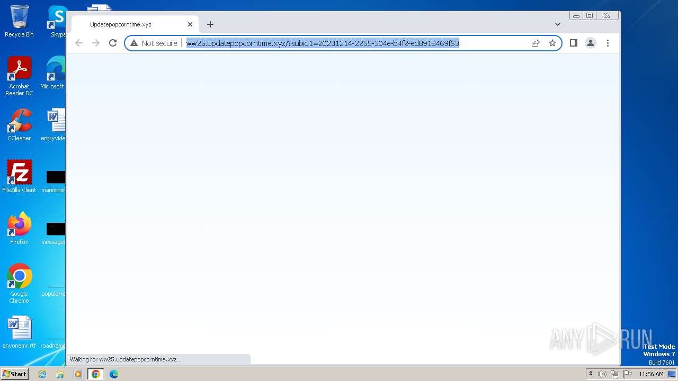Restore down the Chrome window

coord(590,16)
